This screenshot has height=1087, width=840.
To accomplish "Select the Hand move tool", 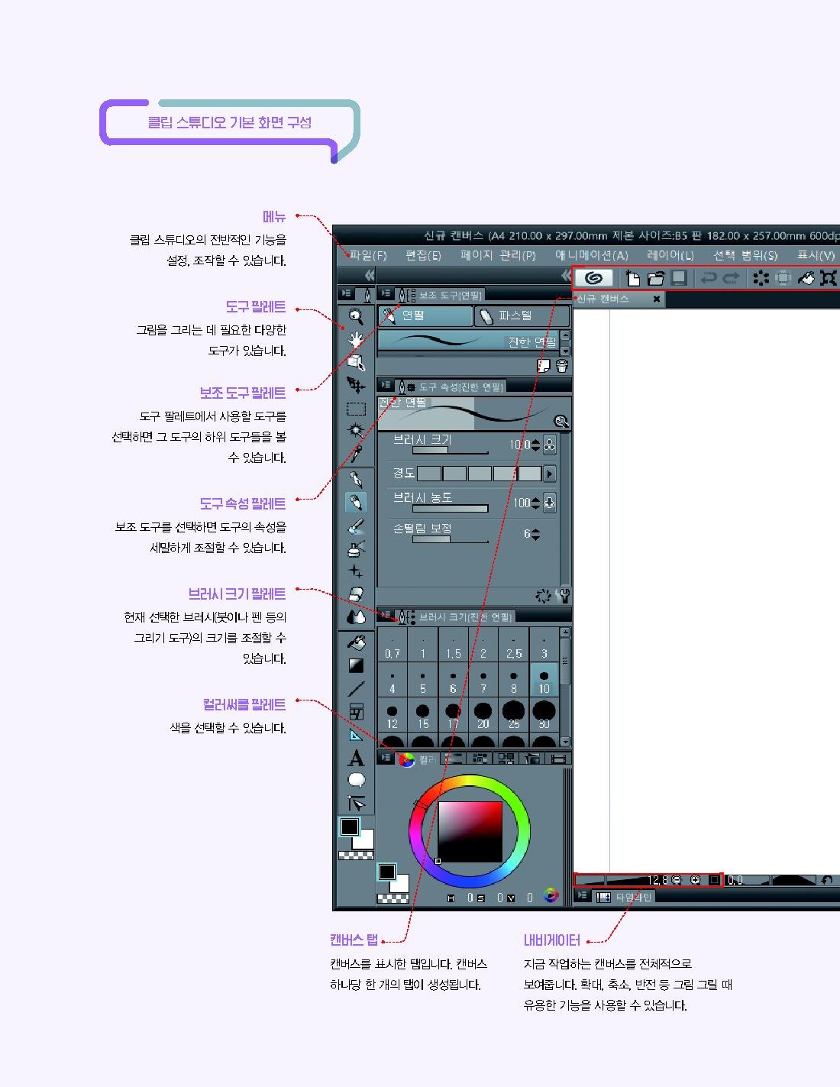I will (x=356, y=339).
